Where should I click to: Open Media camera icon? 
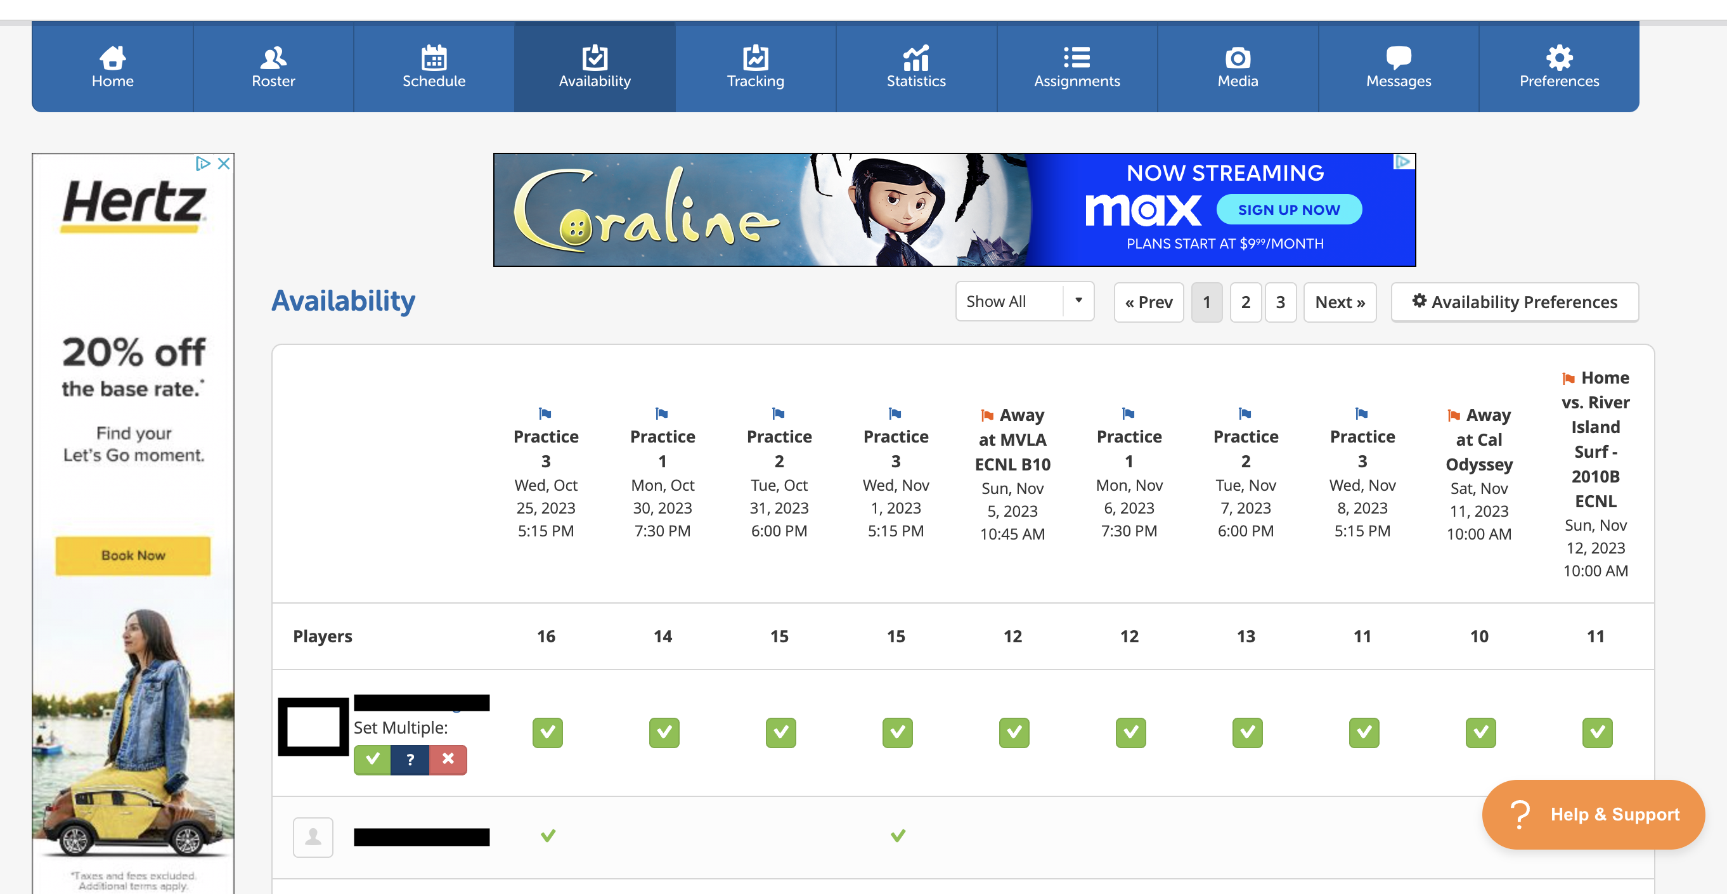tap(1237, 58)
